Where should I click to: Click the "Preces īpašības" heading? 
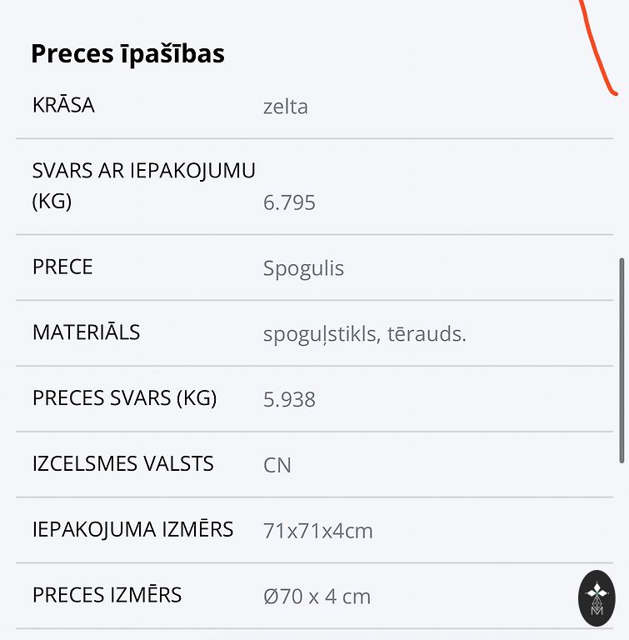pos(127,54)
